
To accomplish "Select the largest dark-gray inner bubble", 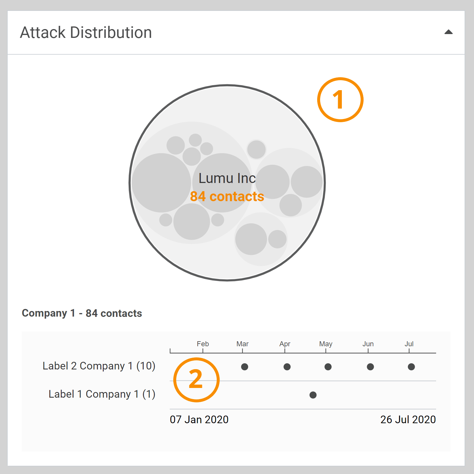I will point(161,183).
